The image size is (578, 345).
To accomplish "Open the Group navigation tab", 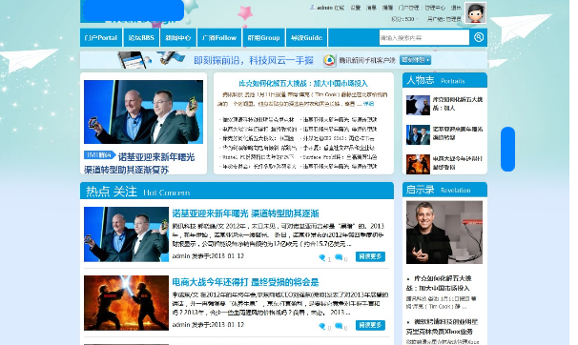I will click(263, 37).
